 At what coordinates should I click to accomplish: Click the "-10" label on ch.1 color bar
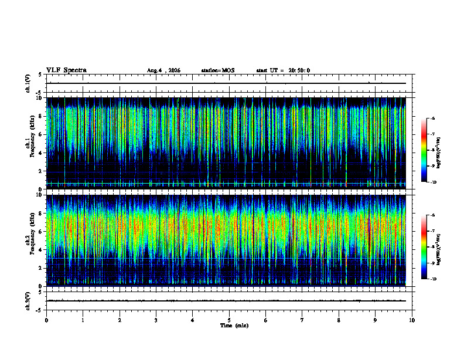pyautogui.click(x=433, y=182)
